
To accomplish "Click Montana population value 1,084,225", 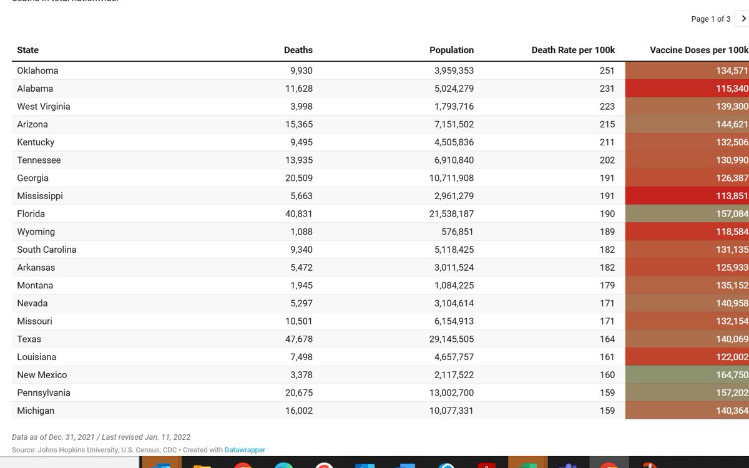I will (x=454, y=285).
